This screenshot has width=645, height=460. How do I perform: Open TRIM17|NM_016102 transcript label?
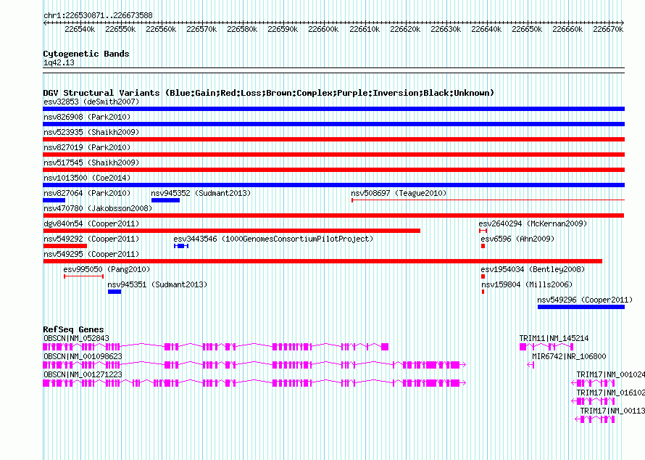coord(610,393)
